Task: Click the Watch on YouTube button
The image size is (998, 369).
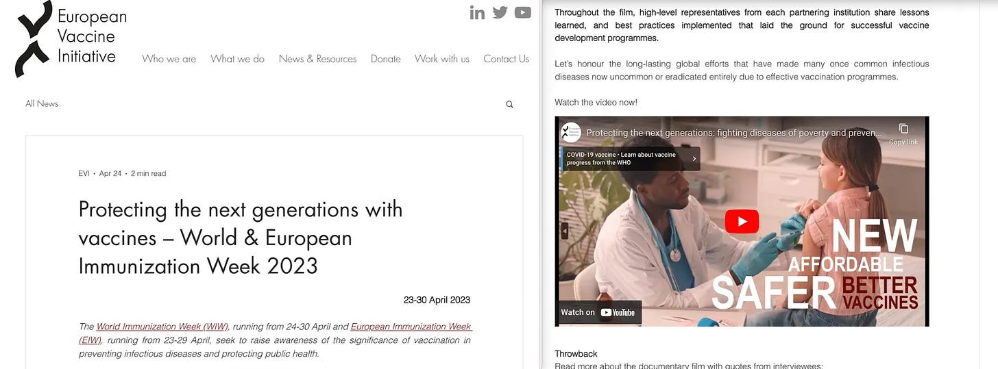Action: tap(598, 312)
